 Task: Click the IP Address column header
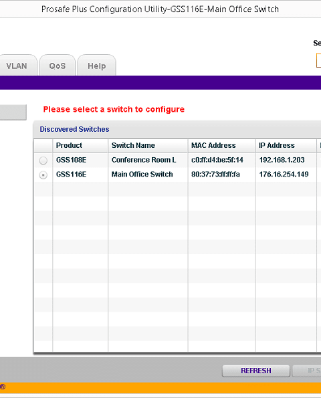(x=286, y=145)
